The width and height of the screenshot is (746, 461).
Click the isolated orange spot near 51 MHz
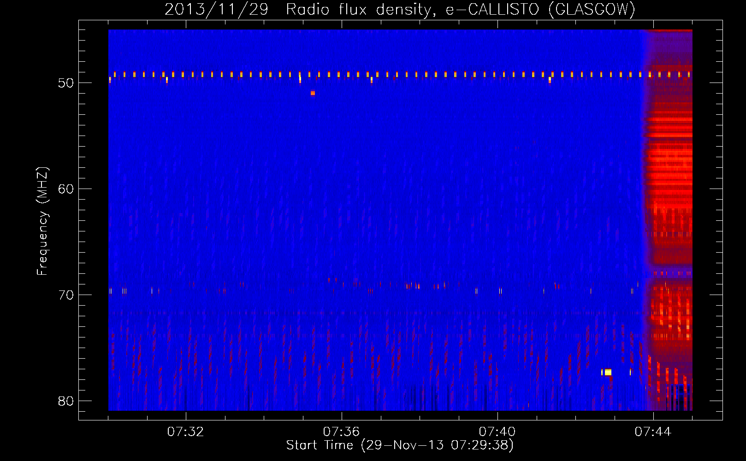click(313, 93)
